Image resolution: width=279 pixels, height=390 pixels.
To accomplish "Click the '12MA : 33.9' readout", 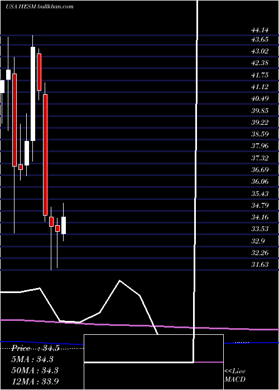I will 35,381.
